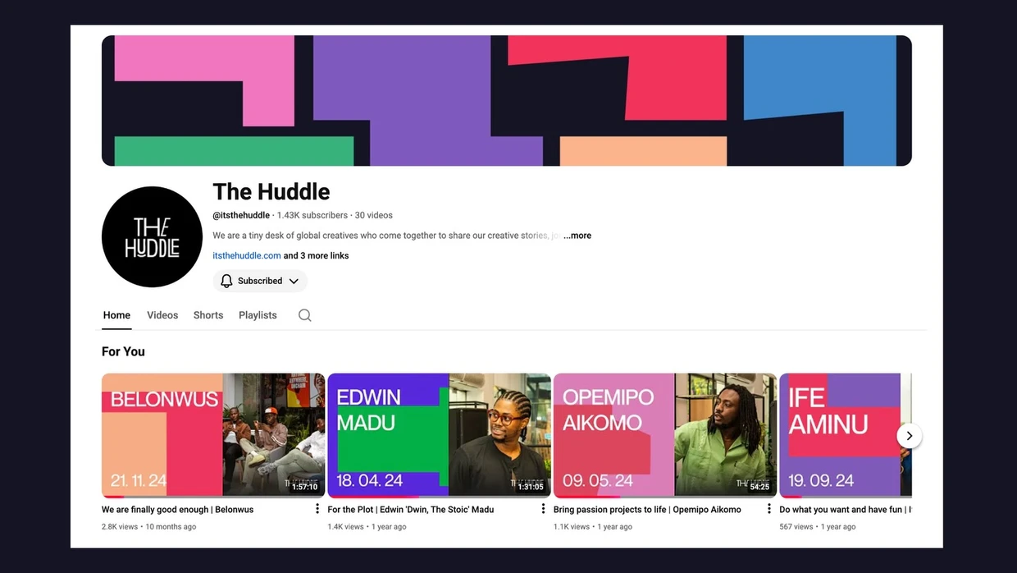Open 'Bring passion projects to life' video title
Screen dimensions: 1017x573
tap(647, 510)
